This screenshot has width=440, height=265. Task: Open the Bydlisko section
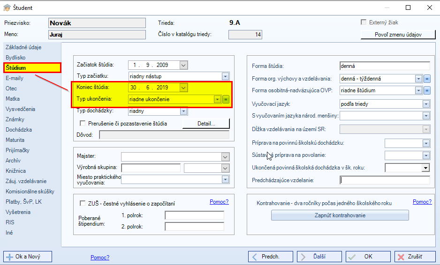[x=15, y=58]
